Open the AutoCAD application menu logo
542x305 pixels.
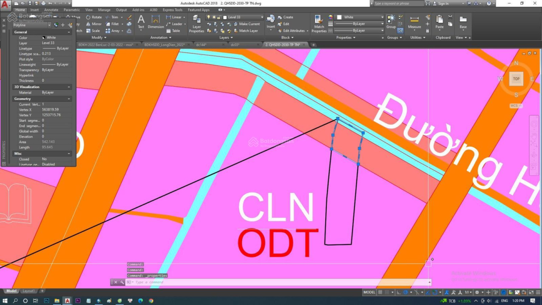(x=6, y=5)
